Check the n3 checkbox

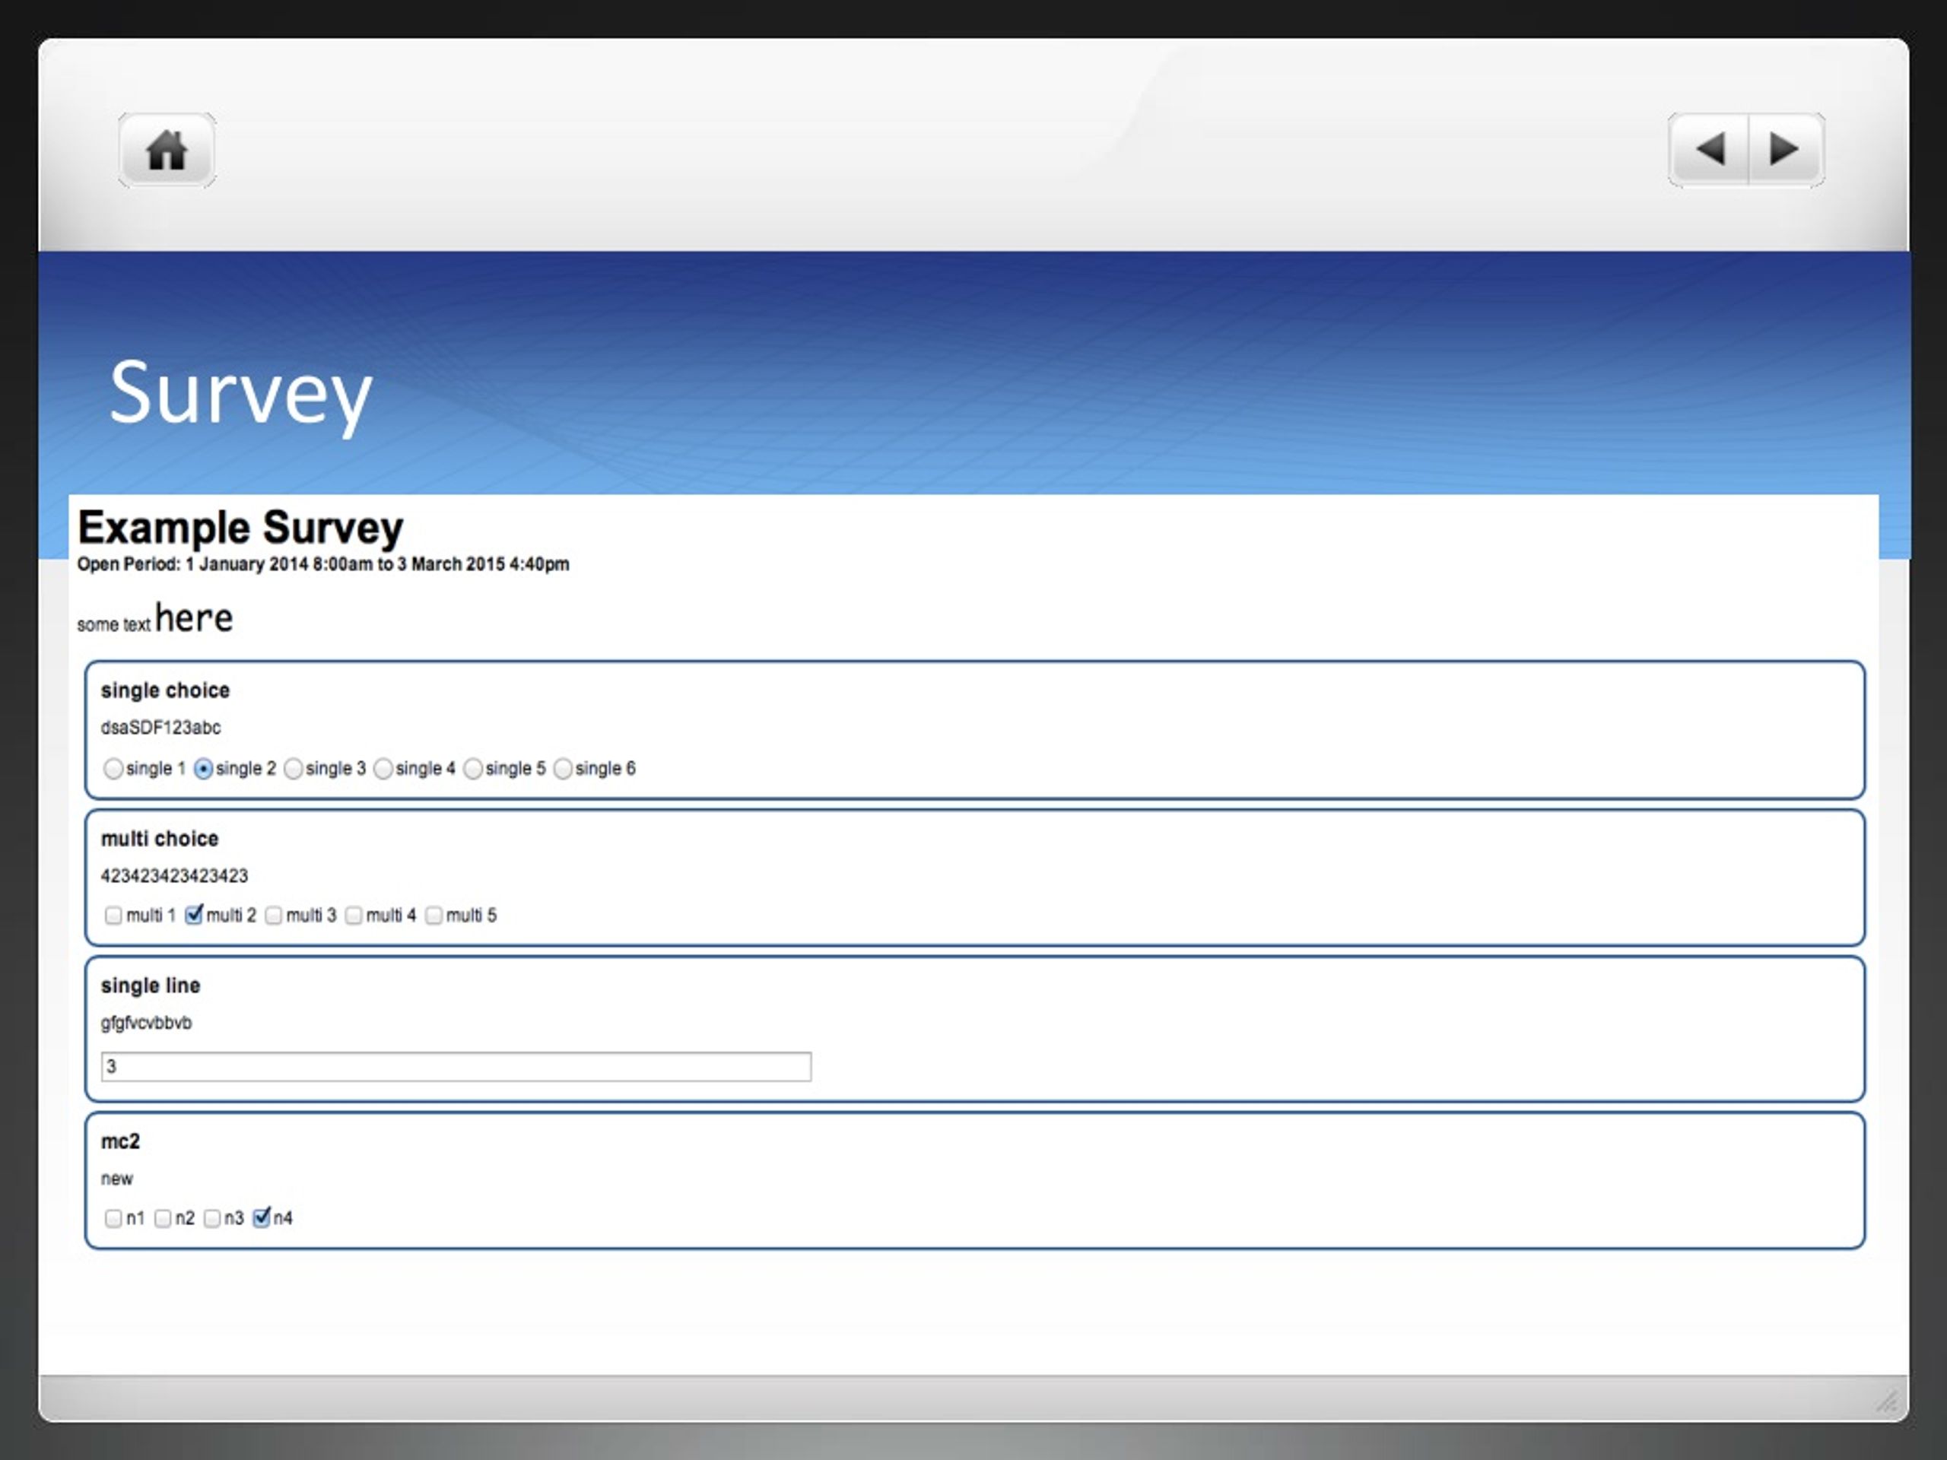pyautogui.click(x=212, y=1218)
